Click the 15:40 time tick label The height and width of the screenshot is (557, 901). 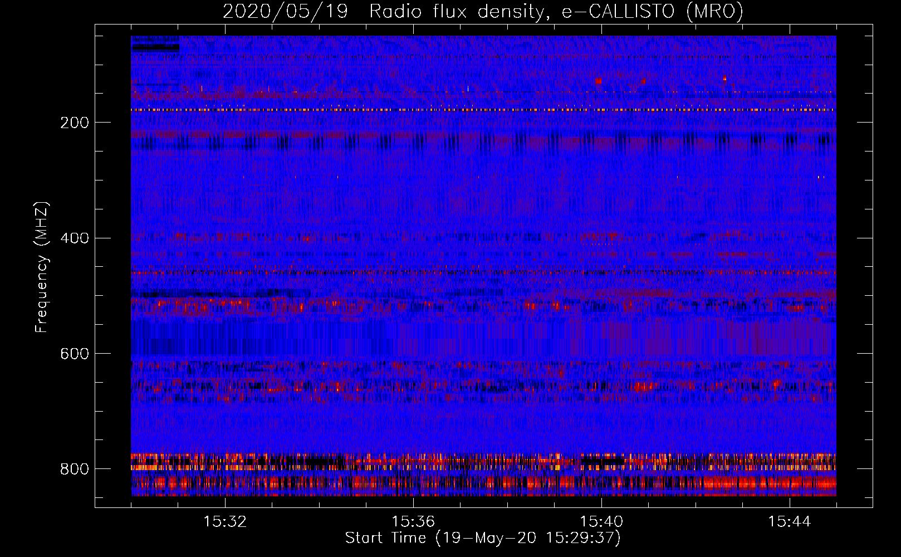tap(601, 522)
